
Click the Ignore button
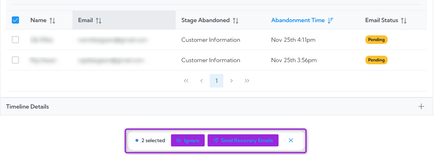188,140
